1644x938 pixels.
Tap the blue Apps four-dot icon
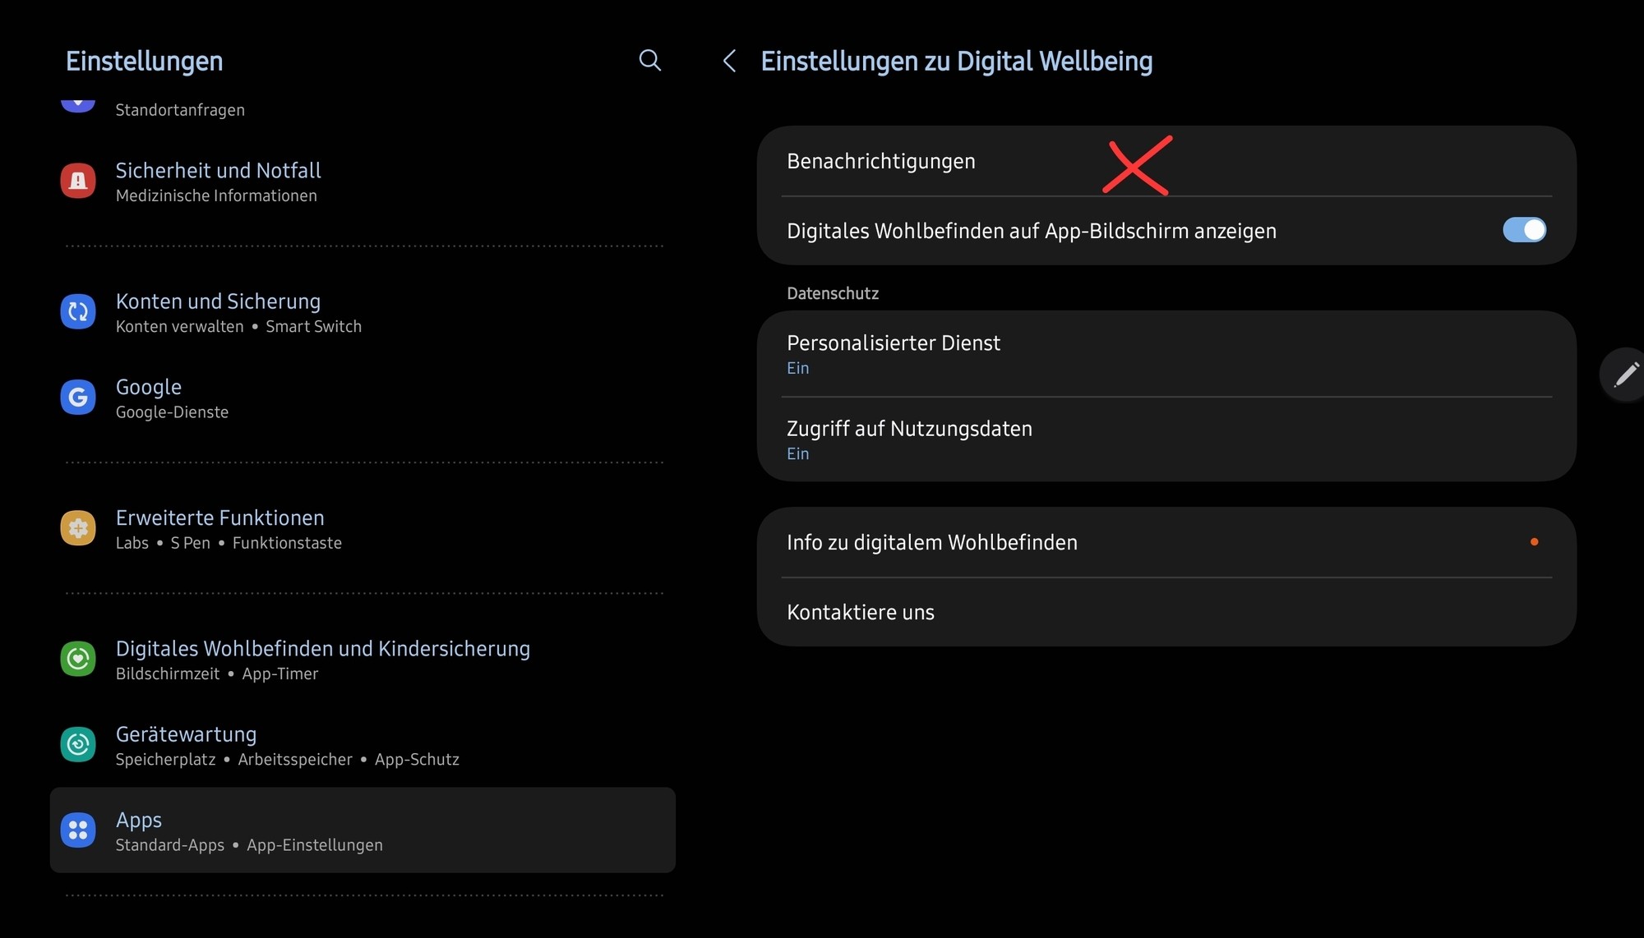[78, 830]
